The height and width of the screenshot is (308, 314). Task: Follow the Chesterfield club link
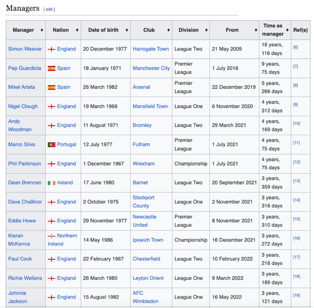(x=146, y=259)
